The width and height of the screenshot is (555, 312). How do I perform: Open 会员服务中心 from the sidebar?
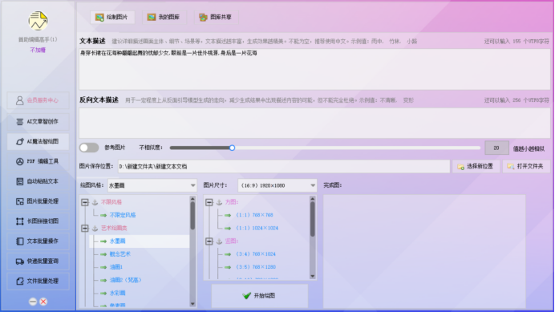(x=38, y=100)
